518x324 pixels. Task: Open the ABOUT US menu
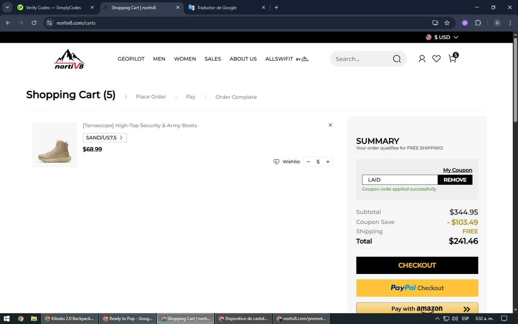tap(243, 59)
